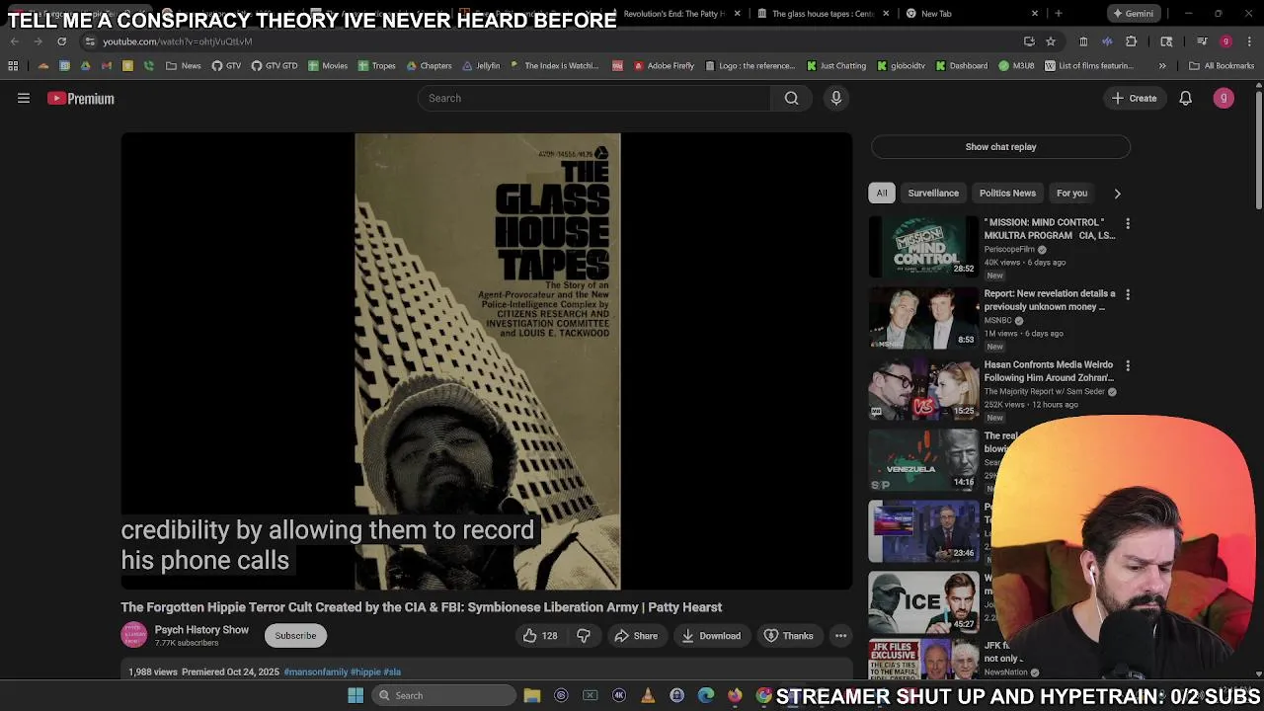Viewport: 1264px width, 711px height.
Task: Open the Venezuela video thumbnail
Action: point(923,459)
